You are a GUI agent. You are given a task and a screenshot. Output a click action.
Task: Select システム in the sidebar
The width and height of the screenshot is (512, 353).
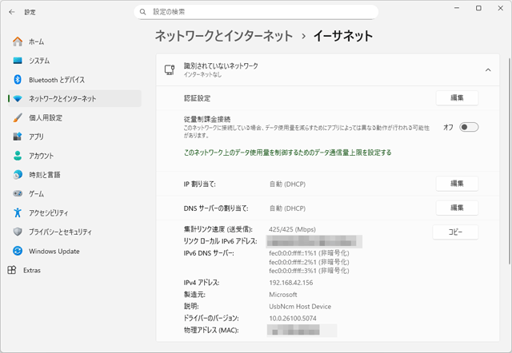[x=38, y=61]
